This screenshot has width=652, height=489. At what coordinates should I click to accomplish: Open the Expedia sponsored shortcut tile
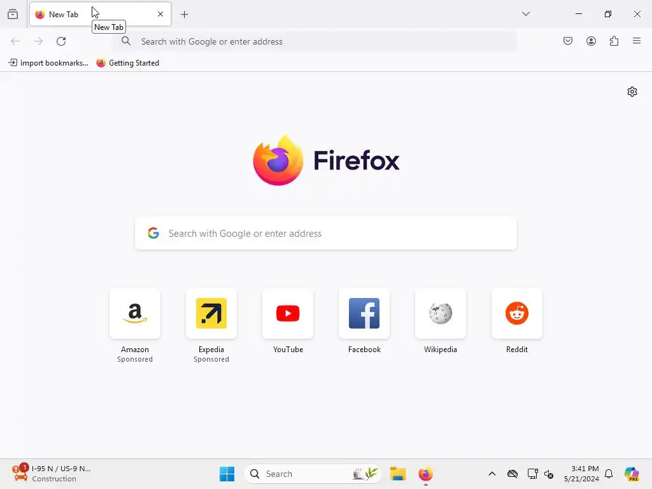(x=211, y=313)
